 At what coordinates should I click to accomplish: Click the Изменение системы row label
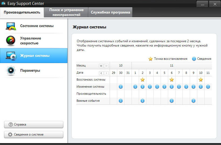[90, 87]
